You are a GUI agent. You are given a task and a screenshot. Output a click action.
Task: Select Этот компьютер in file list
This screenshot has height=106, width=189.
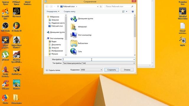tap(81, 35)
